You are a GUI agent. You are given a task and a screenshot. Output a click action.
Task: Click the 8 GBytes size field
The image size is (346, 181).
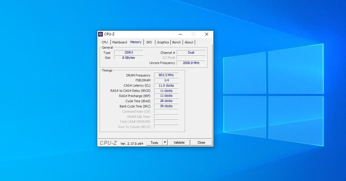click(x=129, y=57)
